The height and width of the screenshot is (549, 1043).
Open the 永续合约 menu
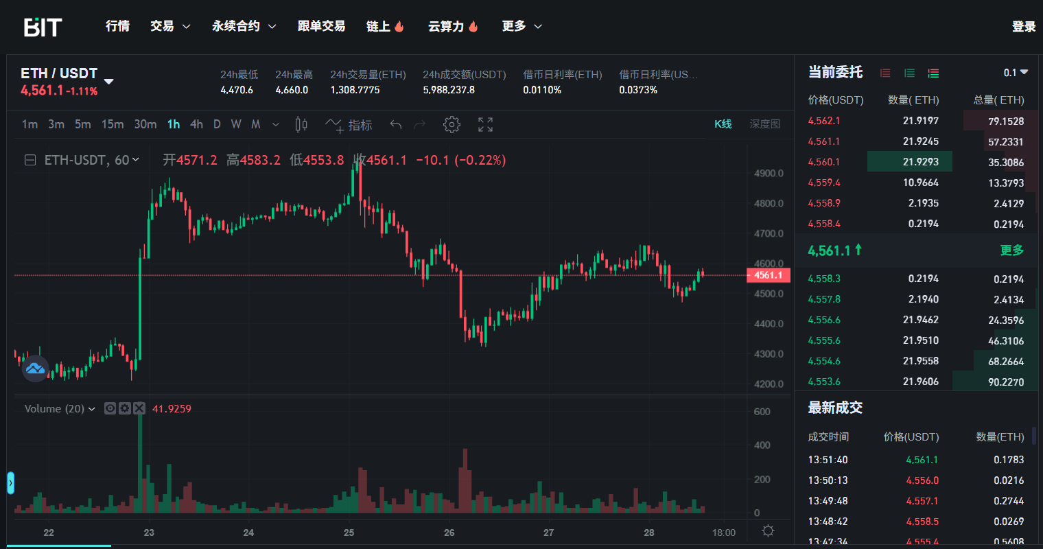pyautogui.click(x=244, y=26)
